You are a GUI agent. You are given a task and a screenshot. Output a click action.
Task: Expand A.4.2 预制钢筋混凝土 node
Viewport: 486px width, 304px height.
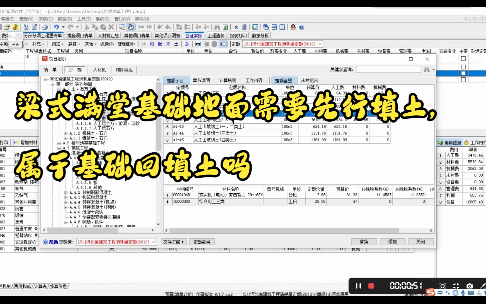(x=66, y=193)
